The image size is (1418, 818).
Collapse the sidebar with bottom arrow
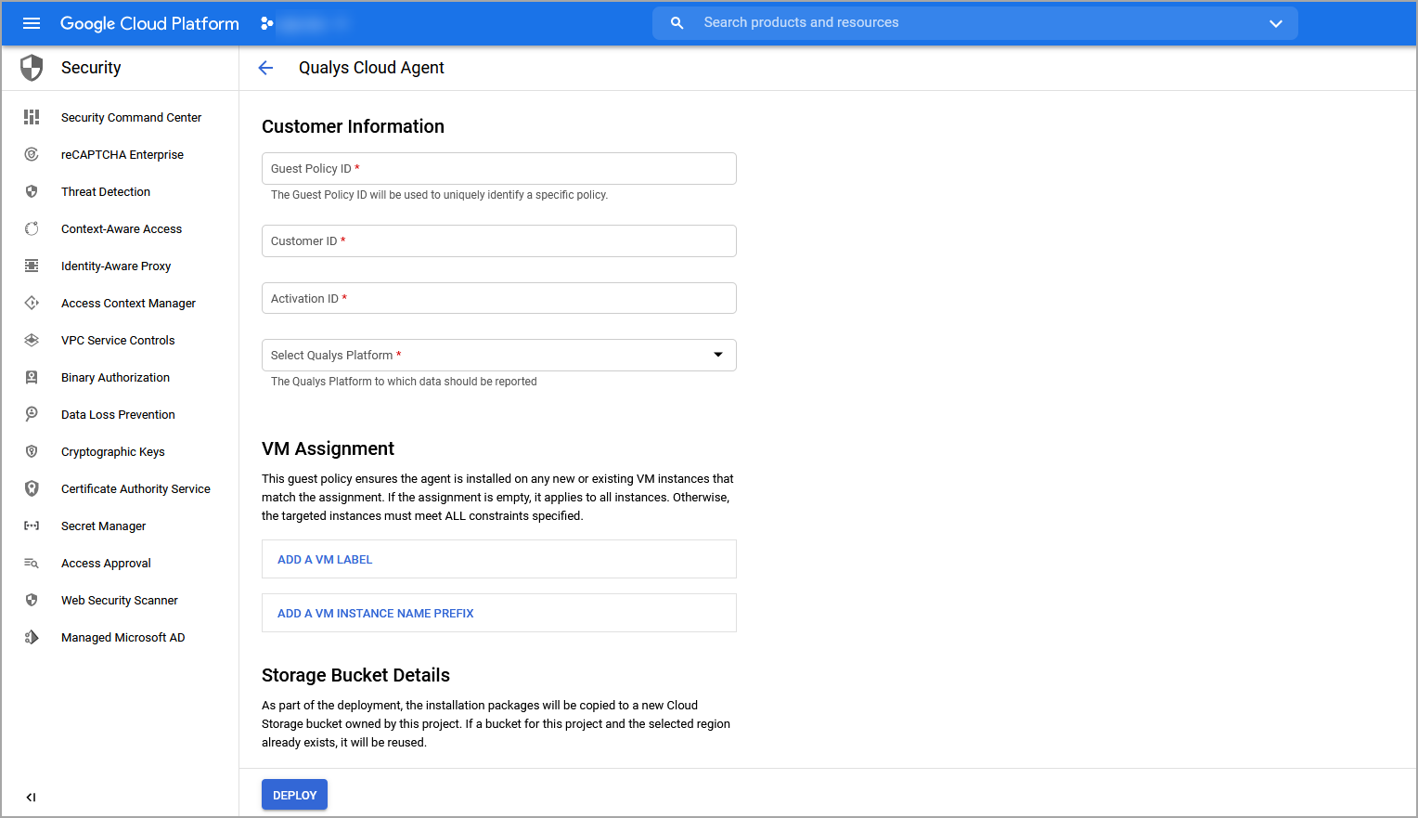(32, 797)
